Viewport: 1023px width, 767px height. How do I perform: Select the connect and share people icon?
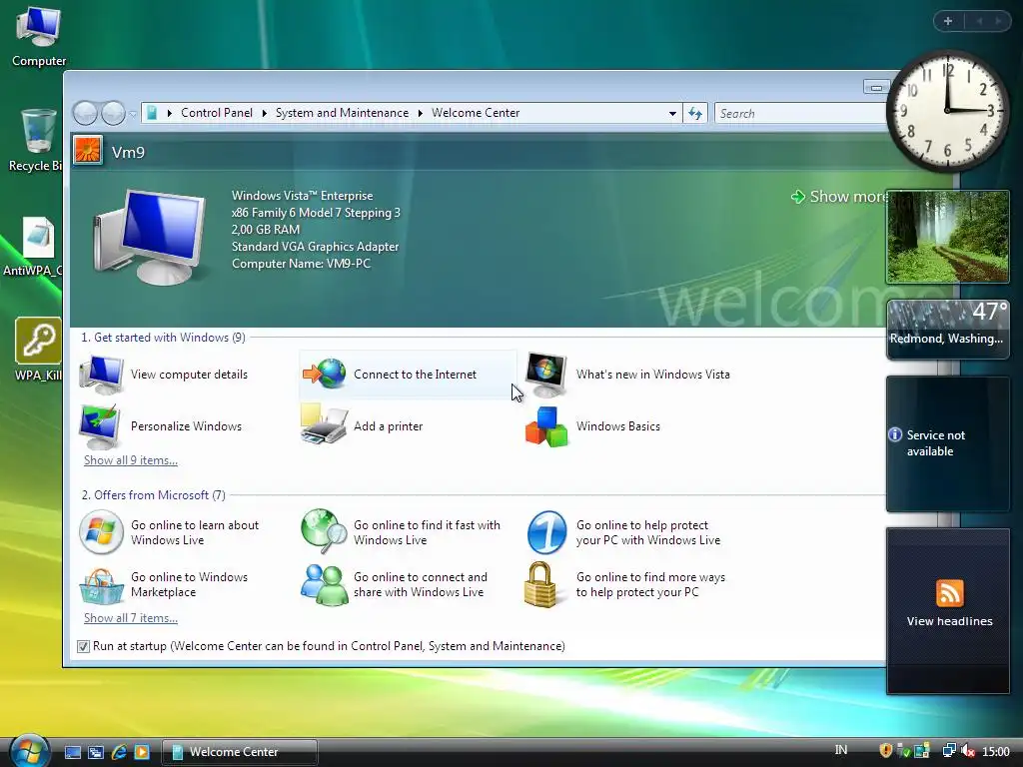(x=325, y=585)
